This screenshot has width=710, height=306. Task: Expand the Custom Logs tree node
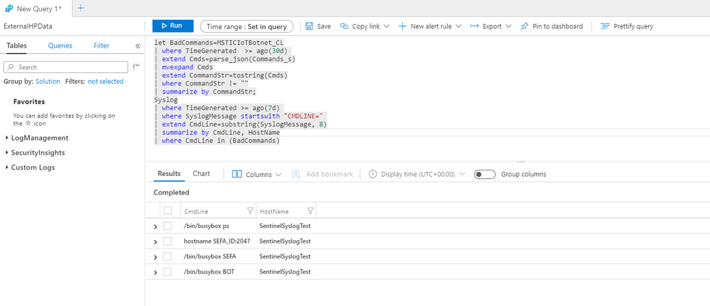[x=7, y=168]
